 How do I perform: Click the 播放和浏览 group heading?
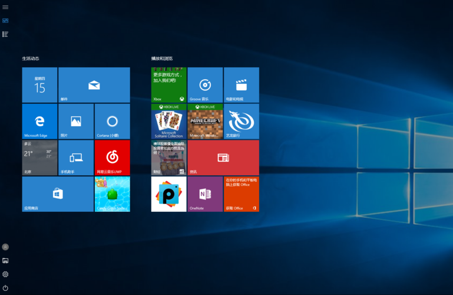point(162,58)
